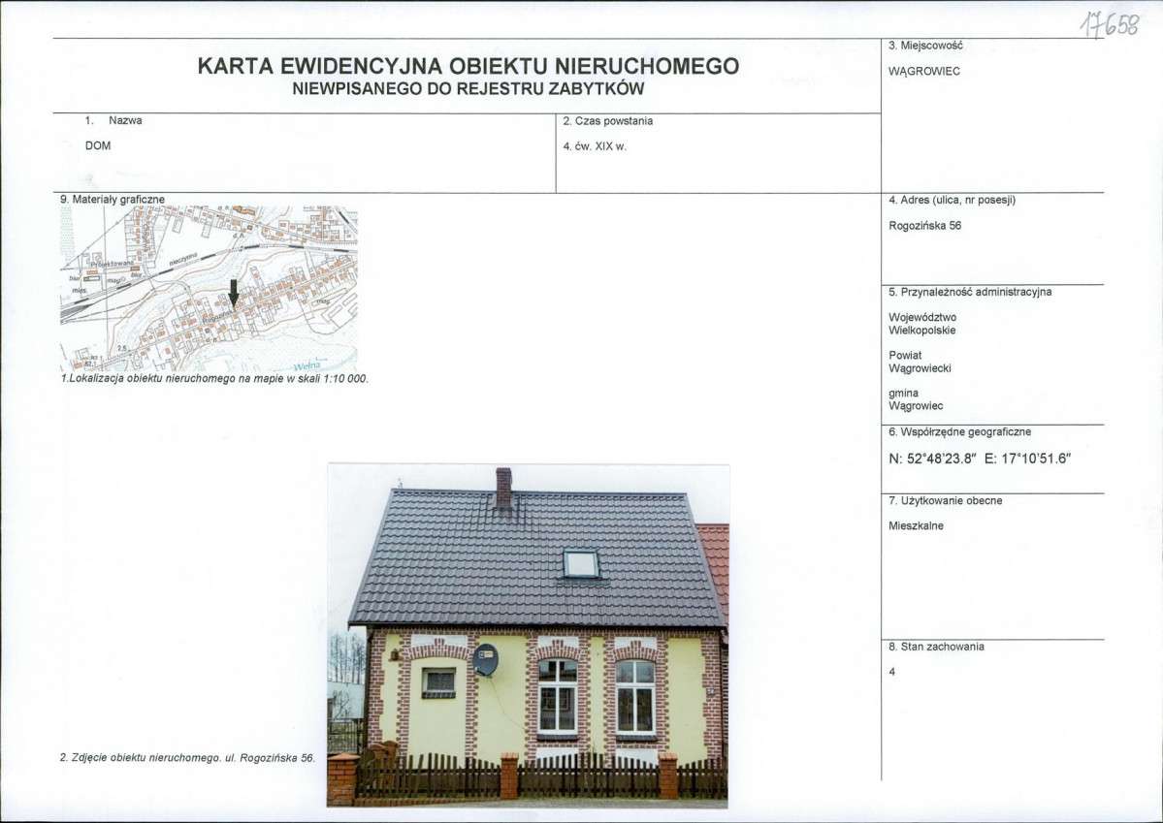This screenshot has width=1163, height=823.
Task: Click the '2. Czas powstania' label
Action: click(x=607, y=121)
